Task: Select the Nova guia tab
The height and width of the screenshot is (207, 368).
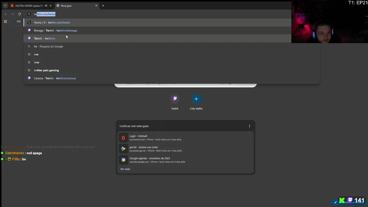Action: tap(76, 5)
